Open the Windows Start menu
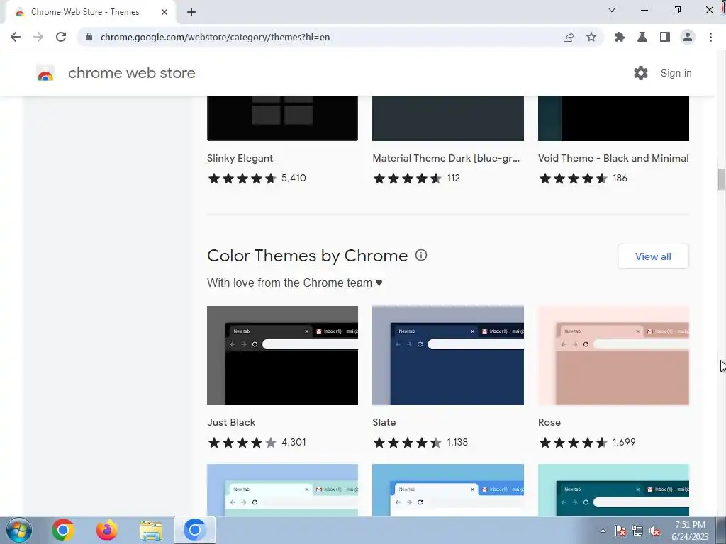Viewport: 726px width, 544px height. [19, 530]
